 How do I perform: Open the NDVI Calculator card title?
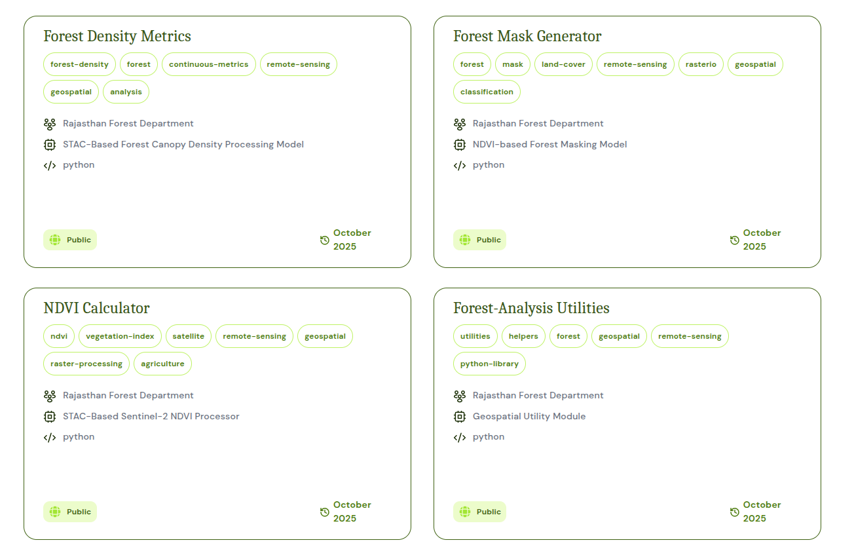[96, 308]
